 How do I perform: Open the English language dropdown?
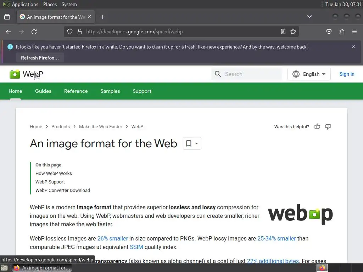(x=309, y=74)
